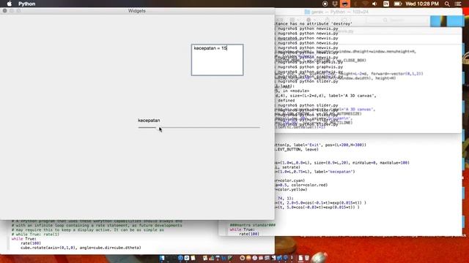Image resolution: width=469 pixels, height=263 pixels.
Task: Click the color.yellow code line
Action: [x=291, y=189]
